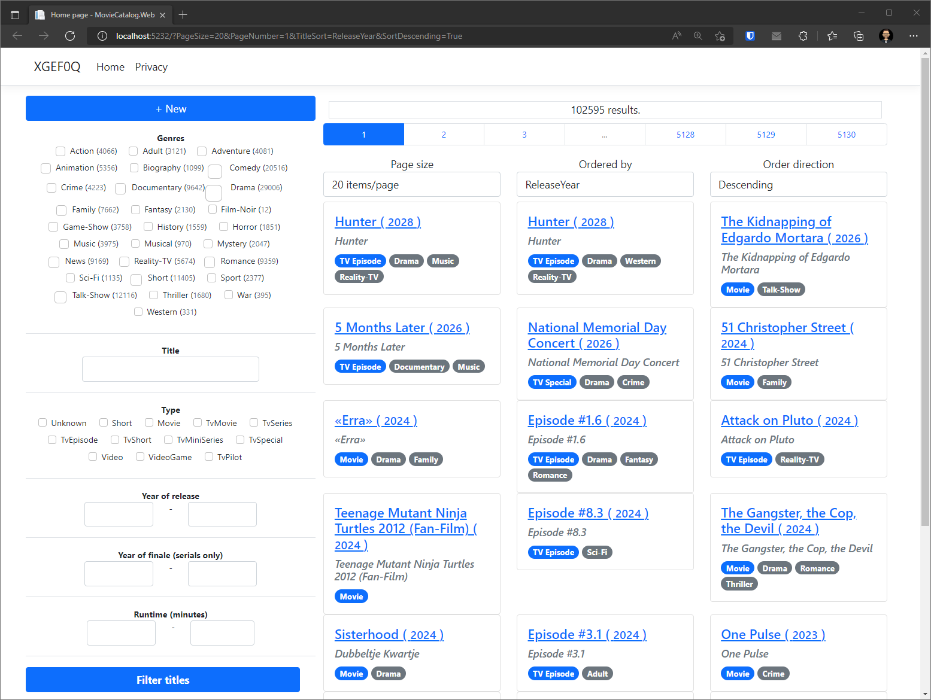Enable the Western genre checkbox
The image size is (931, 700).
pos(138,312)
